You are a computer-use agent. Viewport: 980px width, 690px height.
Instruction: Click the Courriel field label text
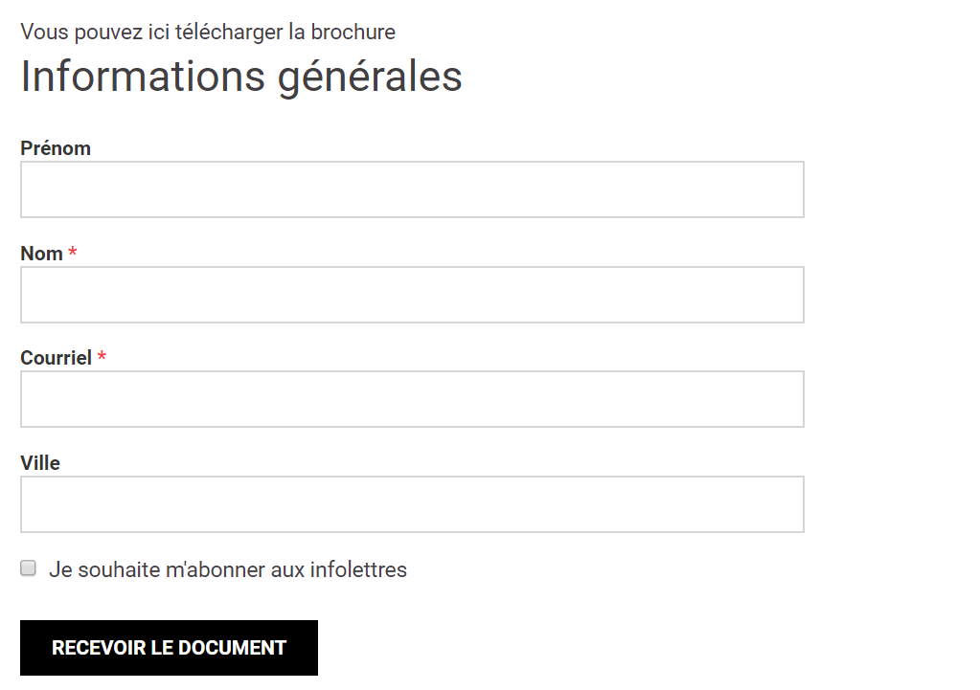click(x=56, y=358)
